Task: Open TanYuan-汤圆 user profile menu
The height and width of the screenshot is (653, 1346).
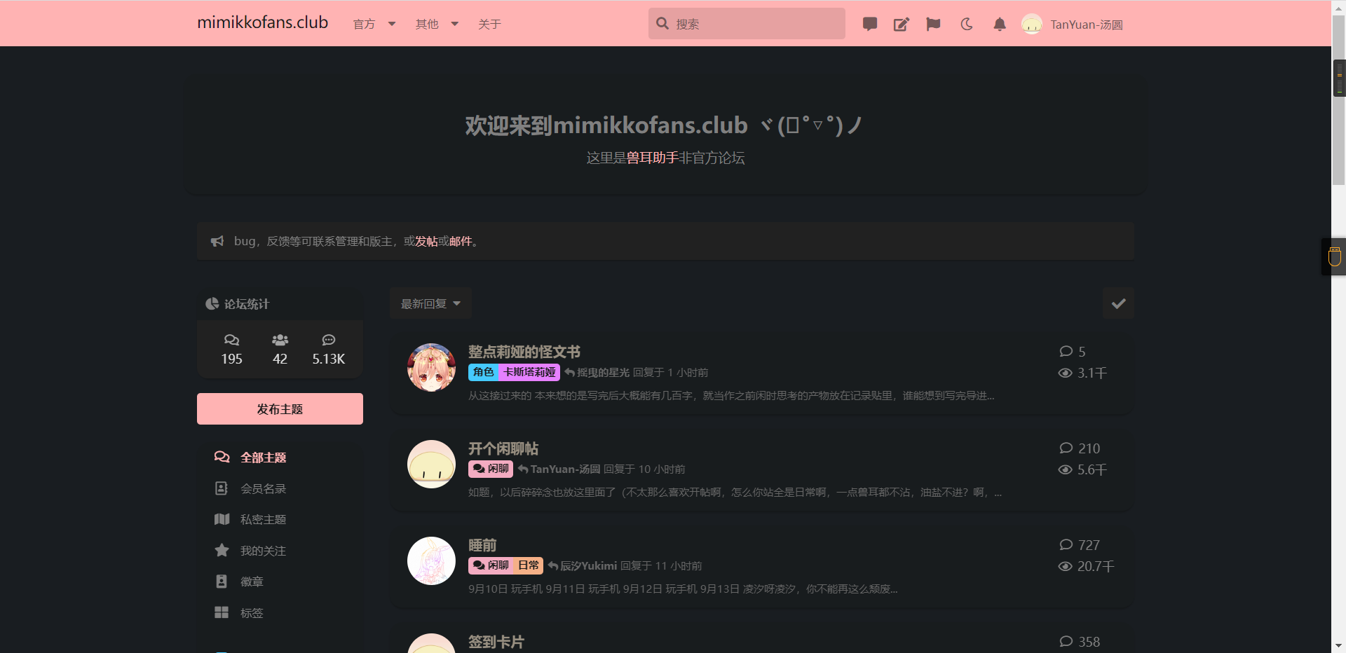Action: (x=1073, y=25)
